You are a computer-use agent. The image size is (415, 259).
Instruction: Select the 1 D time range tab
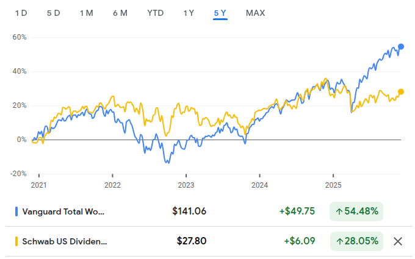point(21,13)
